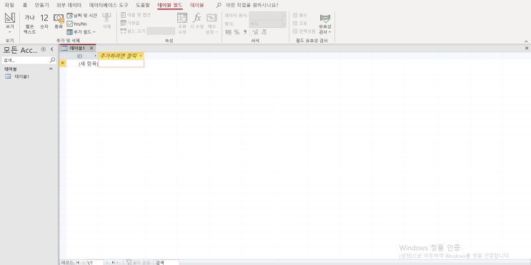Apply the currency number format icon

(229, 32)
